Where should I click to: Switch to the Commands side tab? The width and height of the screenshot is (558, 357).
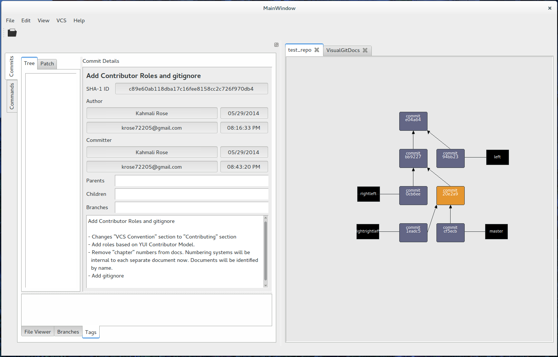point(12,96)
